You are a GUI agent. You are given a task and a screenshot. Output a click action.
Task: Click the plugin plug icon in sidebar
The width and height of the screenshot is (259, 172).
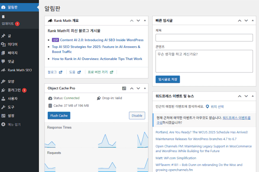(x=3, y=90)
